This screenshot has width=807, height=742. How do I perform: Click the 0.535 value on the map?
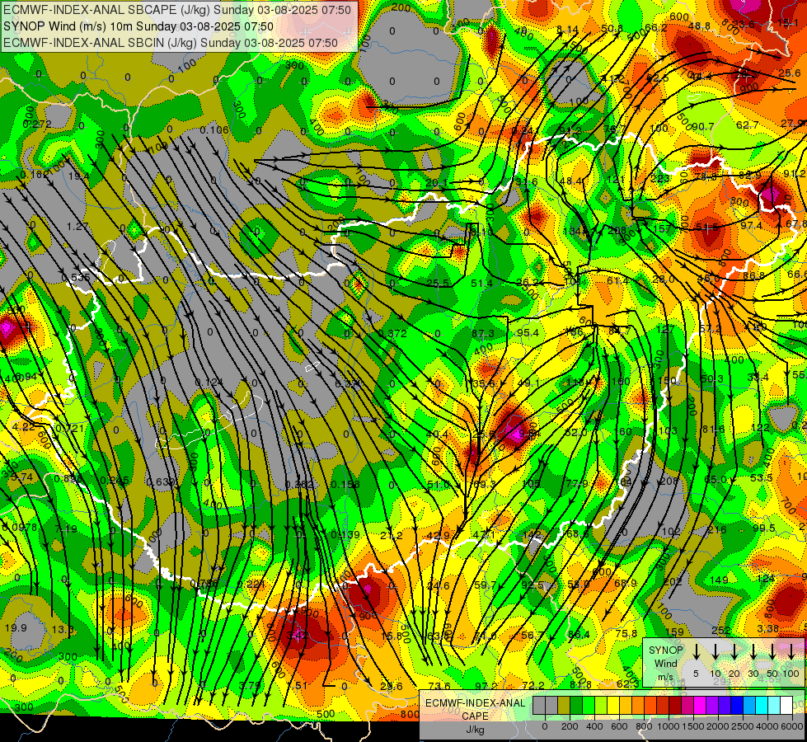tap(76, 278)
